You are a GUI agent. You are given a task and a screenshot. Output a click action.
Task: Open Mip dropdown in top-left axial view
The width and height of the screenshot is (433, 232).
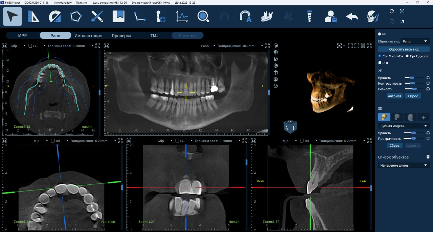[18, 46]
